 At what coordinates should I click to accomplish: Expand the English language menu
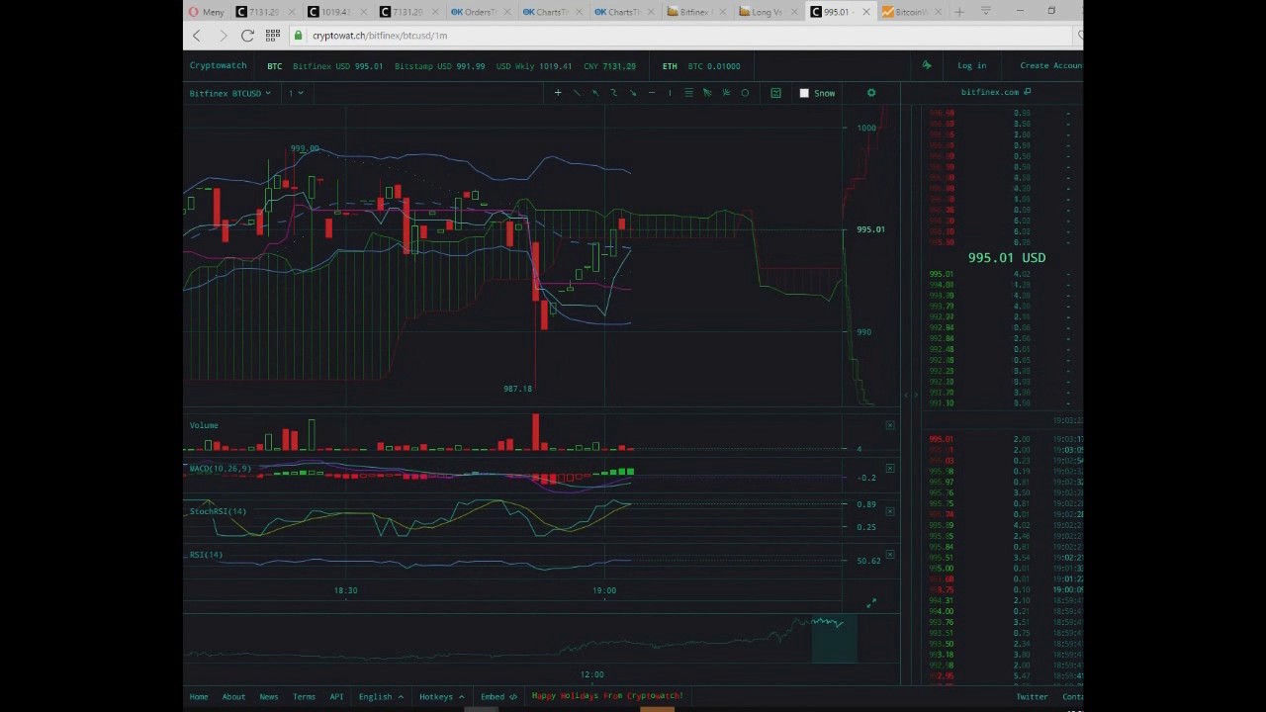pos(381,696)
